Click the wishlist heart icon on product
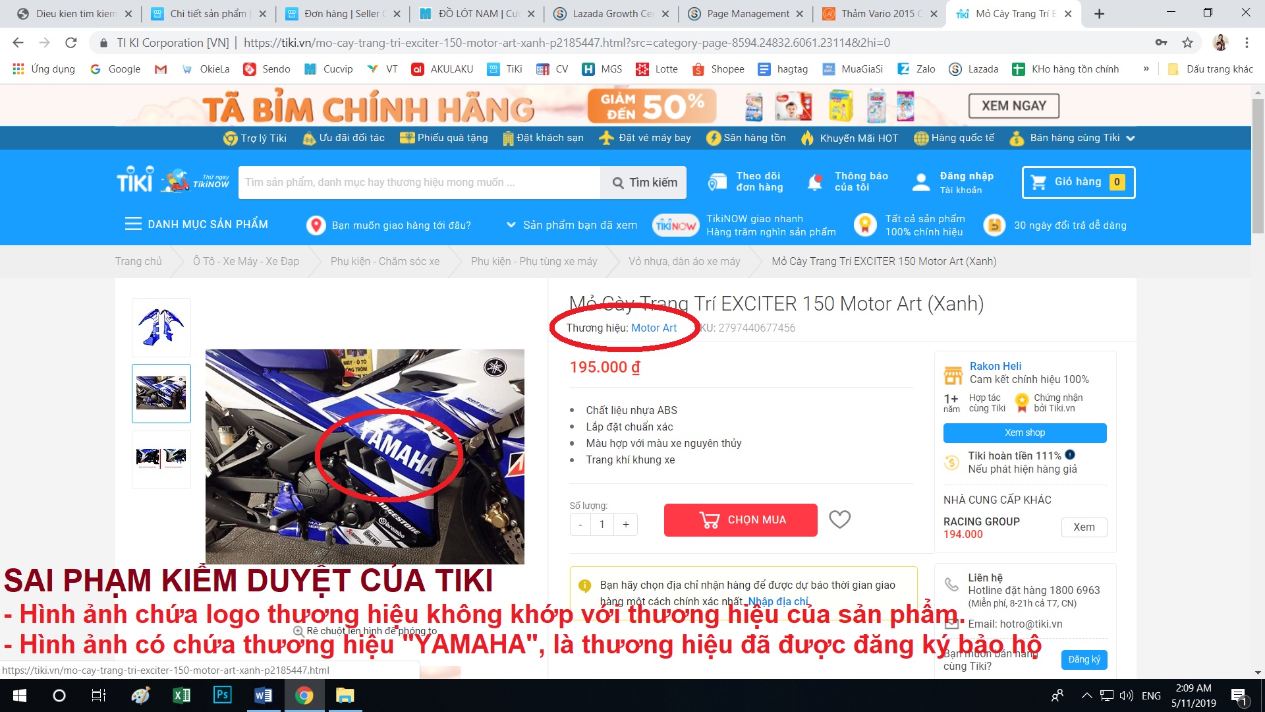The width and height of the screenshot is (1265, 712). tap(840, 520)
